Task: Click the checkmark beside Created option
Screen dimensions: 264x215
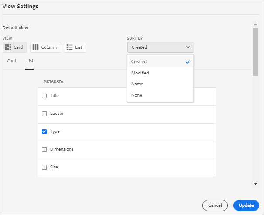Action: coord(188,62)
